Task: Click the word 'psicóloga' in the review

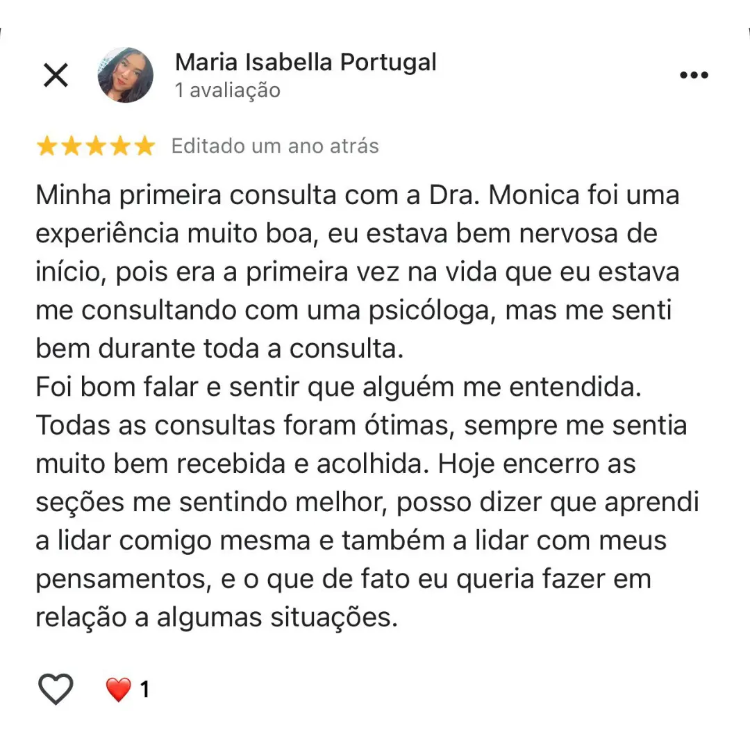Action: (x=431, y=311)
